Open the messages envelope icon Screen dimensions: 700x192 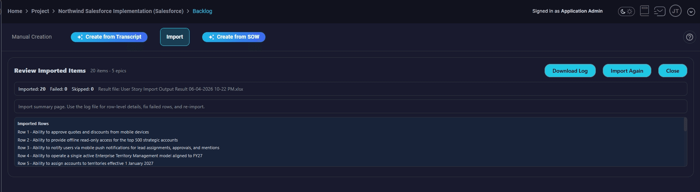click(659, 11)
